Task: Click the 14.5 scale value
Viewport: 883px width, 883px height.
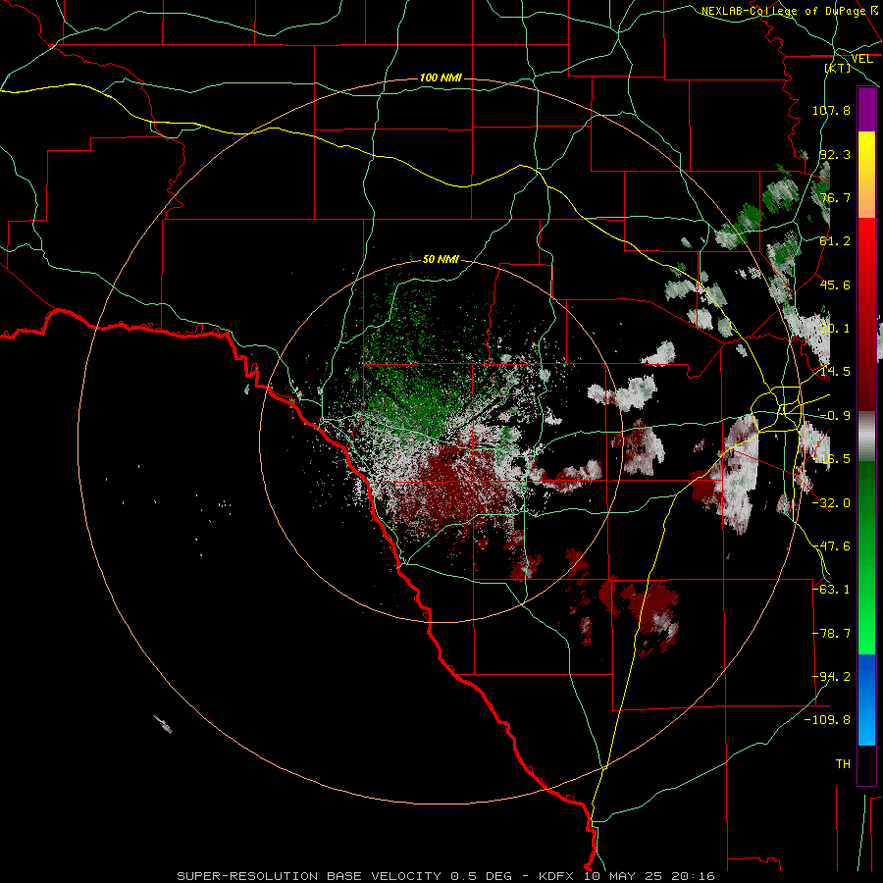Action: [835, 372]
